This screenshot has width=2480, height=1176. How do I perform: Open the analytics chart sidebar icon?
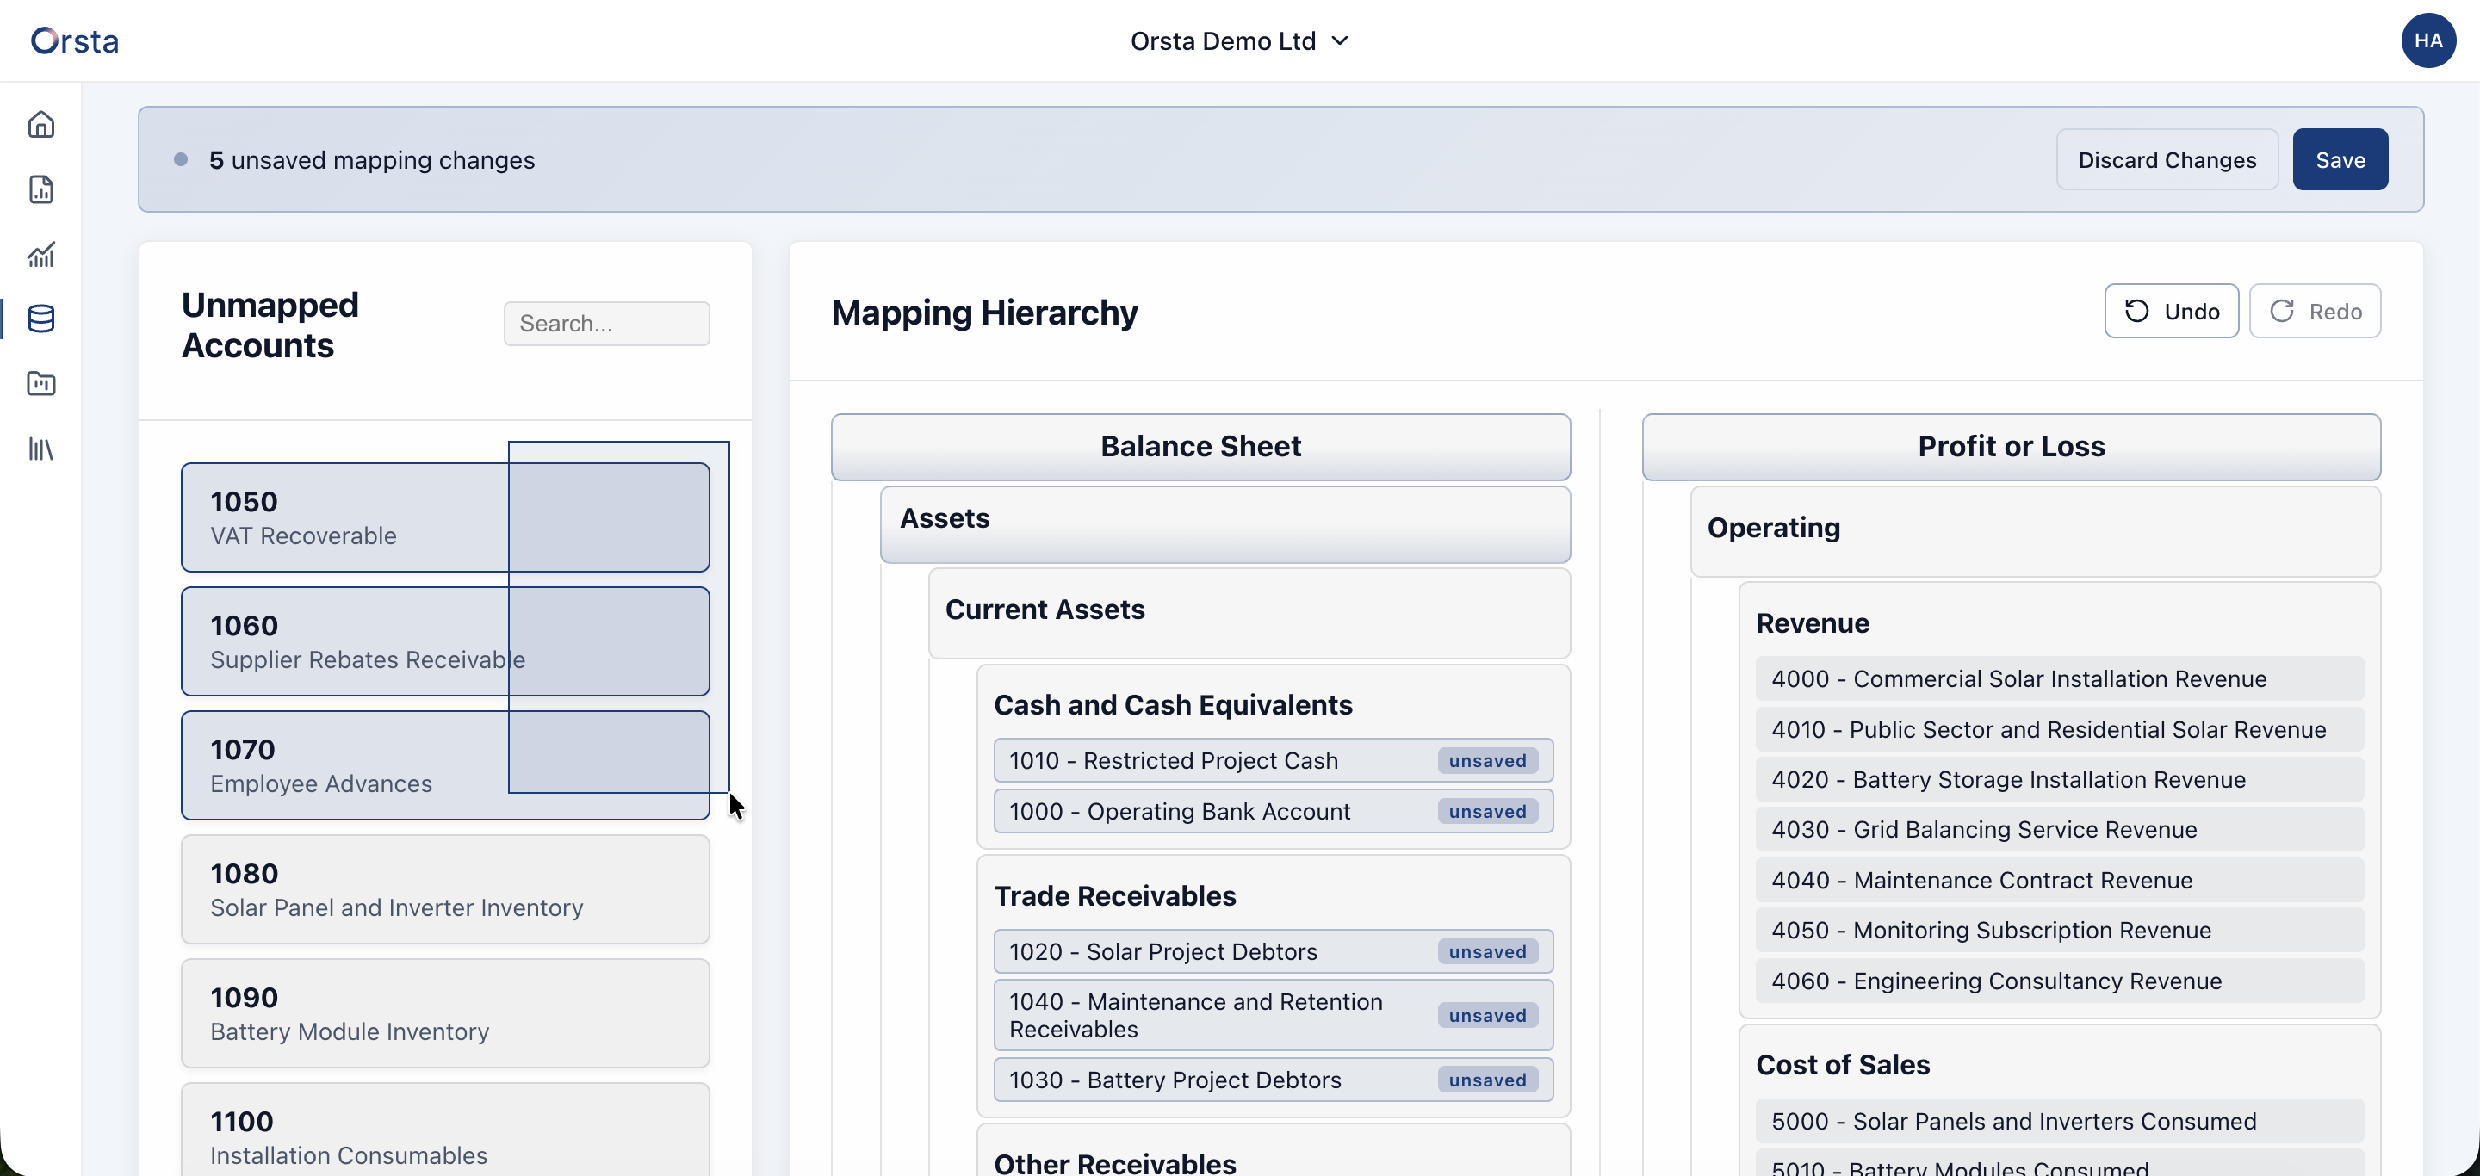(40, 254)
